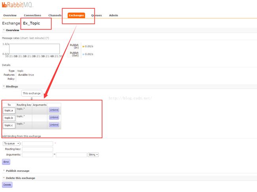Screen dimensions: 257x192
Task: Switch to the Connections tab
Action: (32, 15)
